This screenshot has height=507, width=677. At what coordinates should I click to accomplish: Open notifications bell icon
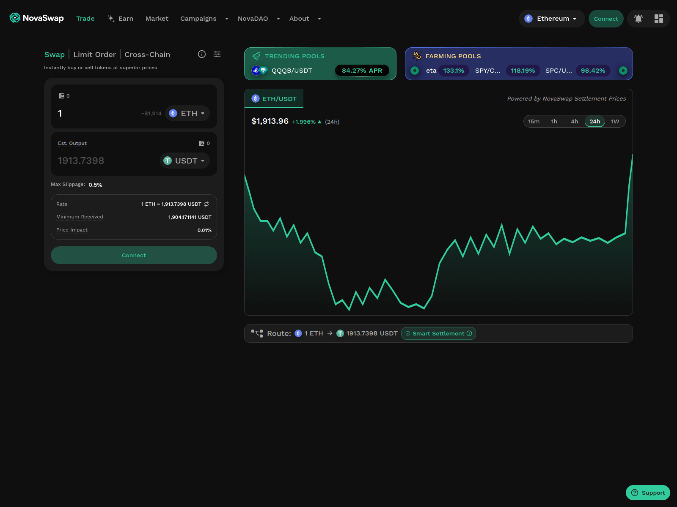tap(638, 19)
